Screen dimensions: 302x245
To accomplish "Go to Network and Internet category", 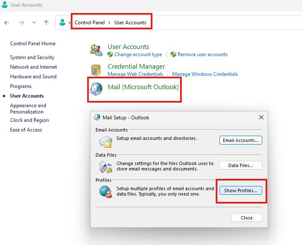I will pos(34,67).
